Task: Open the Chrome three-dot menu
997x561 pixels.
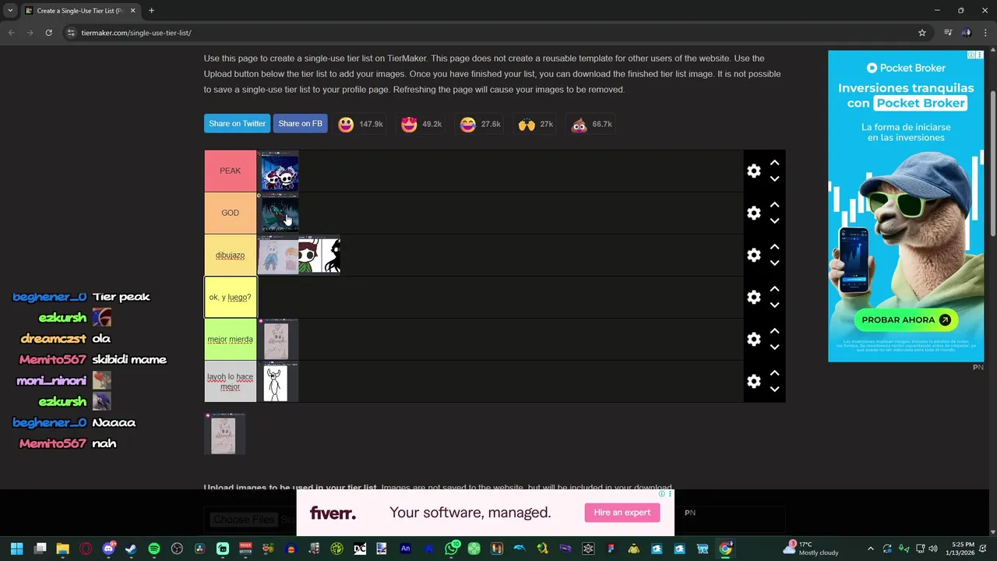Action: (986, 33)
